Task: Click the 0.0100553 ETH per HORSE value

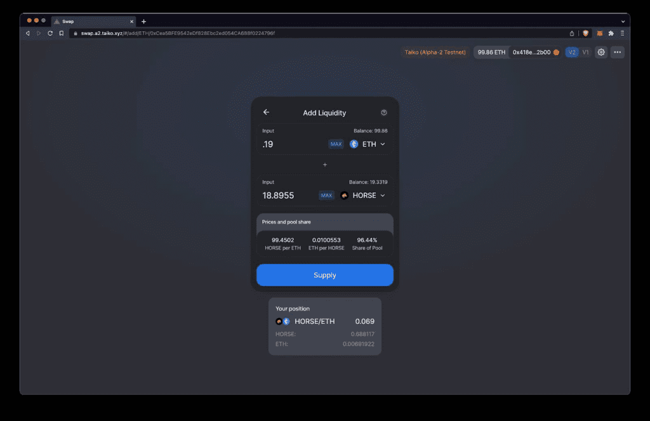Action: 326,240
